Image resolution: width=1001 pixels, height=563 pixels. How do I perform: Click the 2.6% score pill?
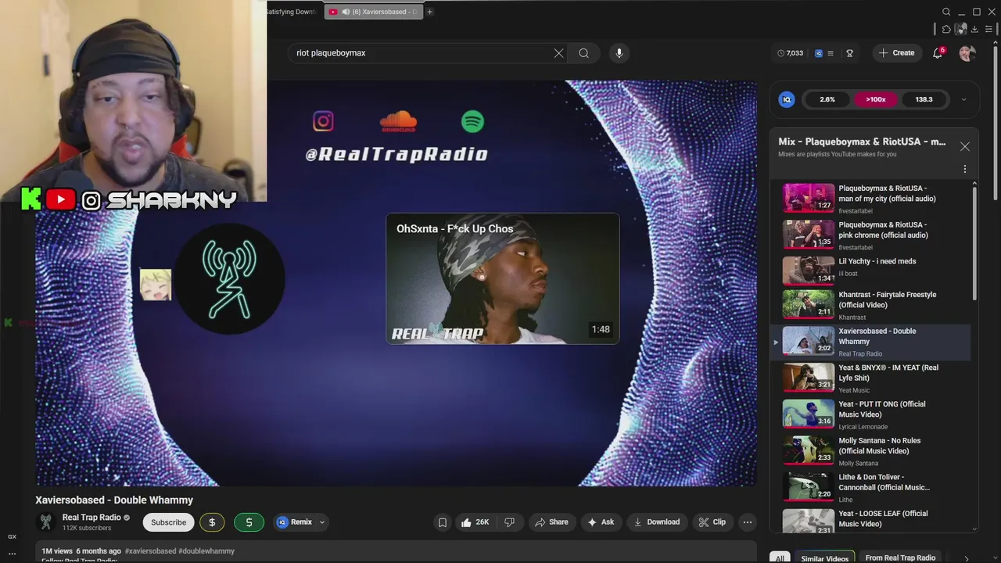pyautogui.click(x=827, y=99)
